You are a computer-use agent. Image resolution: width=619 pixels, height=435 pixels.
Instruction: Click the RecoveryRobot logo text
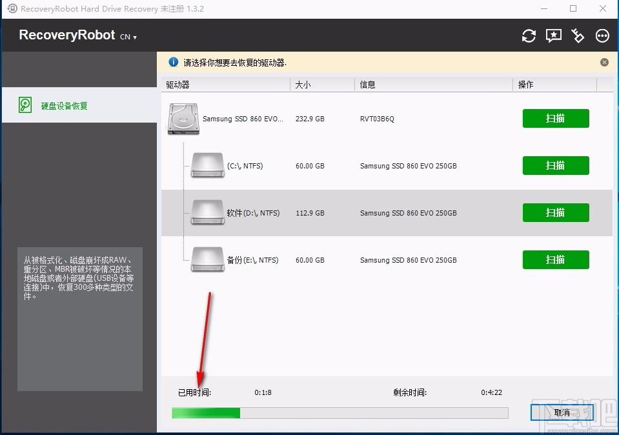pyautogui.click(x=66, y=35)
